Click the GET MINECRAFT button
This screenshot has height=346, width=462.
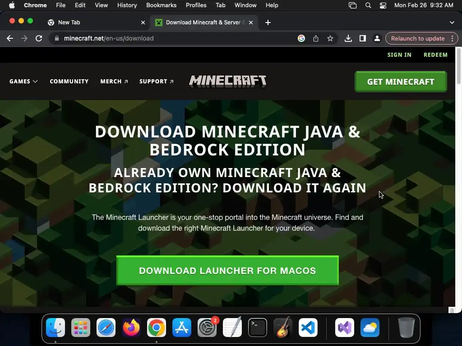401,82
